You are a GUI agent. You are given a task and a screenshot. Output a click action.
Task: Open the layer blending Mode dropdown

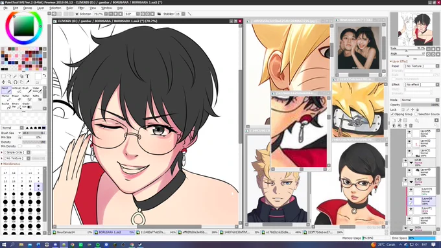420,100
